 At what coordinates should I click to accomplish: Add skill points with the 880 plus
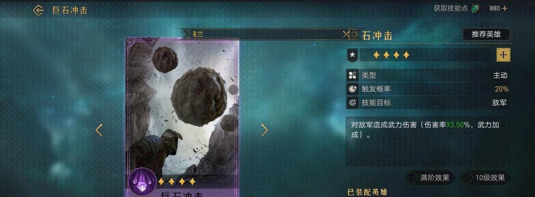coord(505,8)
